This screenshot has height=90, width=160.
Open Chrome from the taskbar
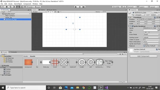point(83,88)
